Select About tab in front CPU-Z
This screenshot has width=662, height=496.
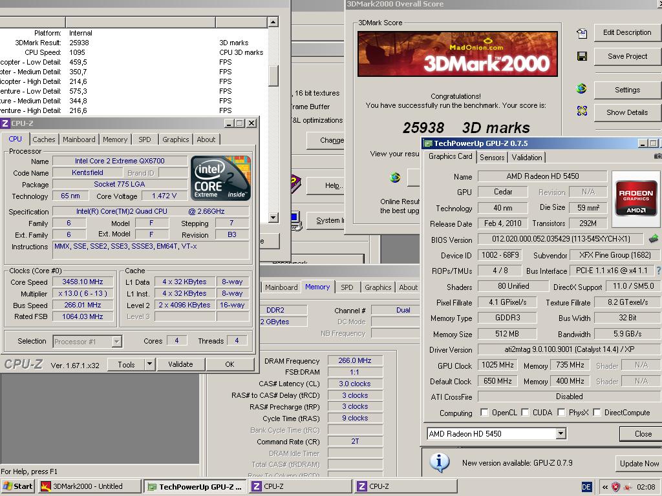(x=206, y=139)
